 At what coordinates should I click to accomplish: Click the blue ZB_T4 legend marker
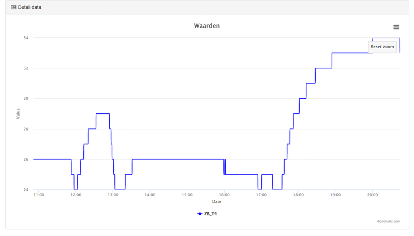tap(200, 214)
